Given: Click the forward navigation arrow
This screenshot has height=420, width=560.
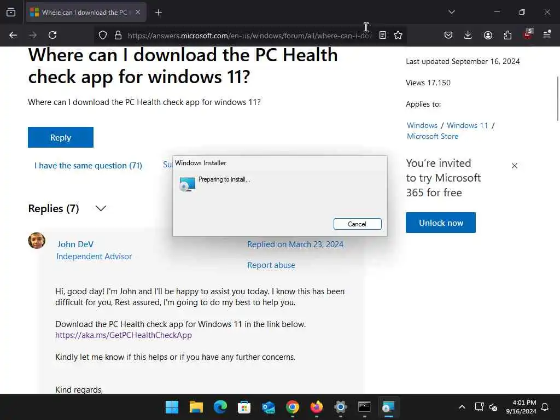Looking at the screenshot, I should tap(33, 35).
